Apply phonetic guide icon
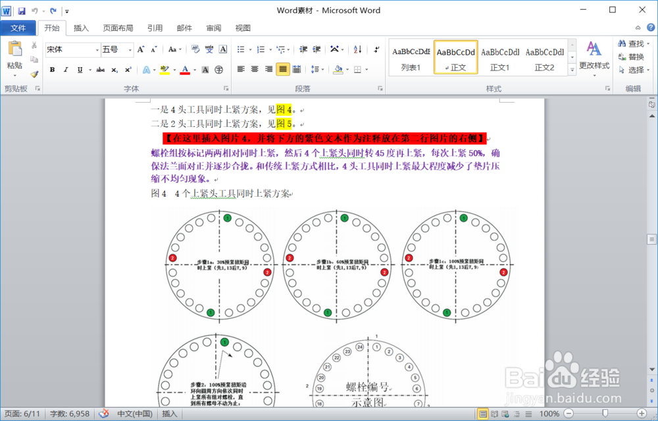 click(209, 49)
